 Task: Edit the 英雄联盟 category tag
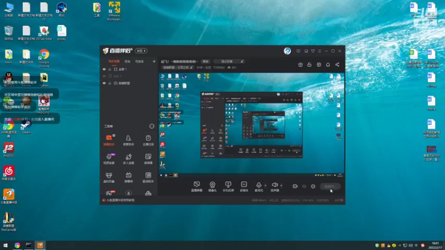(x=177, y=67)
